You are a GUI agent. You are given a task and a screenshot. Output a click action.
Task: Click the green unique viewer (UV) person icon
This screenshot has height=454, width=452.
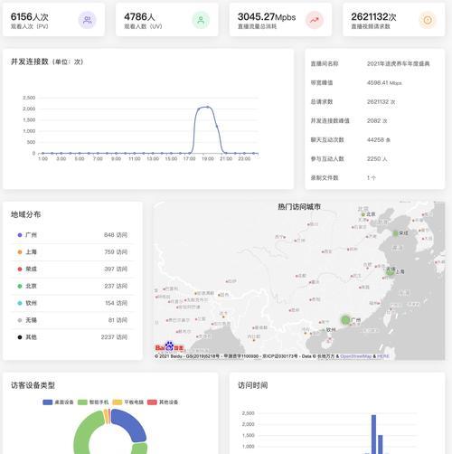coord(201,20)
